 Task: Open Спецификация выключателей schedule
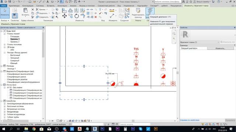click(20, 74)
